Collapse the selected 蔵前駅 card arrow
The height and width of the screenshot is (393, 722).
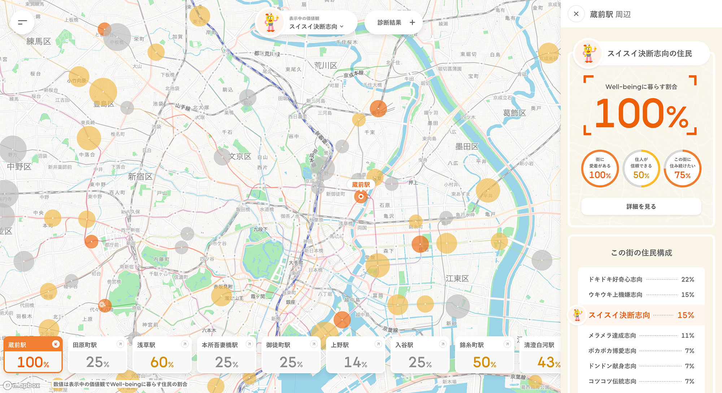coord(56,344)
